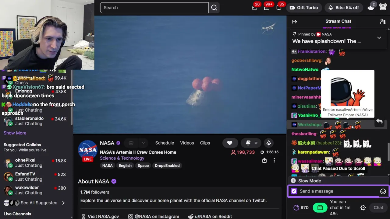390x219 pixels.
Task: Expand the dropdown beside the squad icon
Action: [143, 143]
